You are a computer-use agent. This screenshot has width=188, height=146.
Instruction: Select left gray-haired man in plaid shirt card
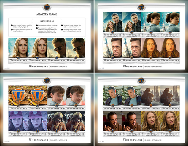(x=112, y=98)
